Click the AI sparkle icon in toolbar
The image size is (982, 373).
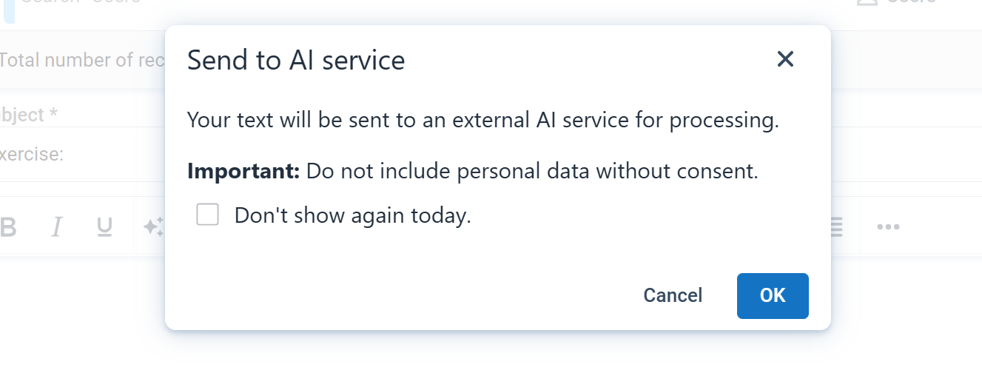pos(153,227)
